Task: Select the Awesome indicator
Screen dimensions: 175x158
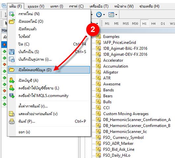Action: 112,84
